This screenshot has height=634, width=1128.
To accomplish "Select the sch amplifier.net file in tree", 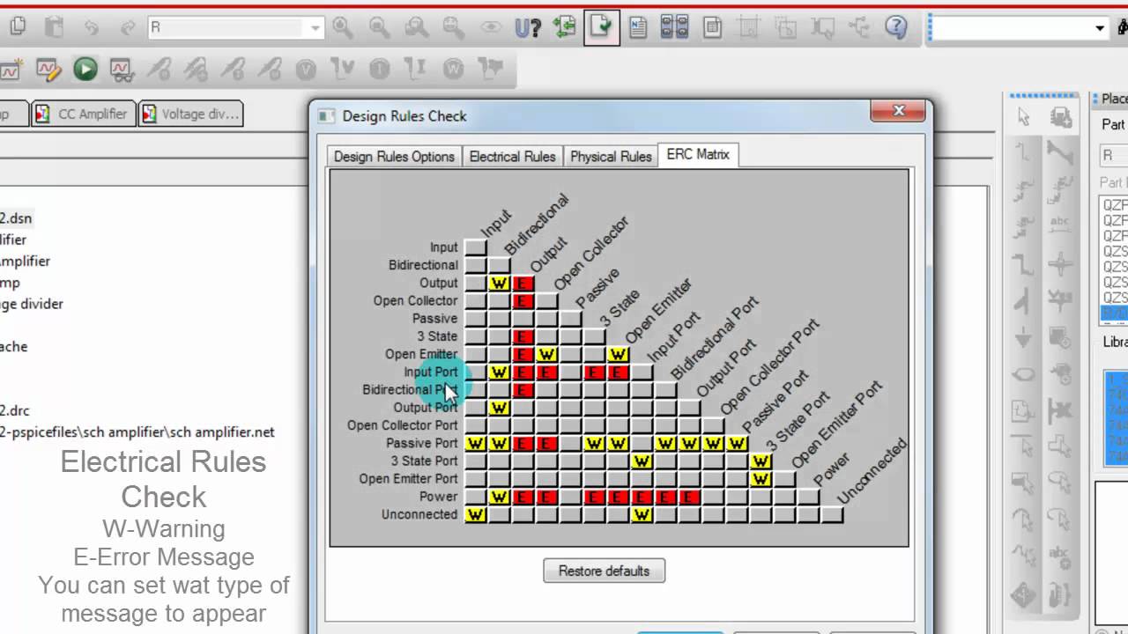I will [137, 431].
